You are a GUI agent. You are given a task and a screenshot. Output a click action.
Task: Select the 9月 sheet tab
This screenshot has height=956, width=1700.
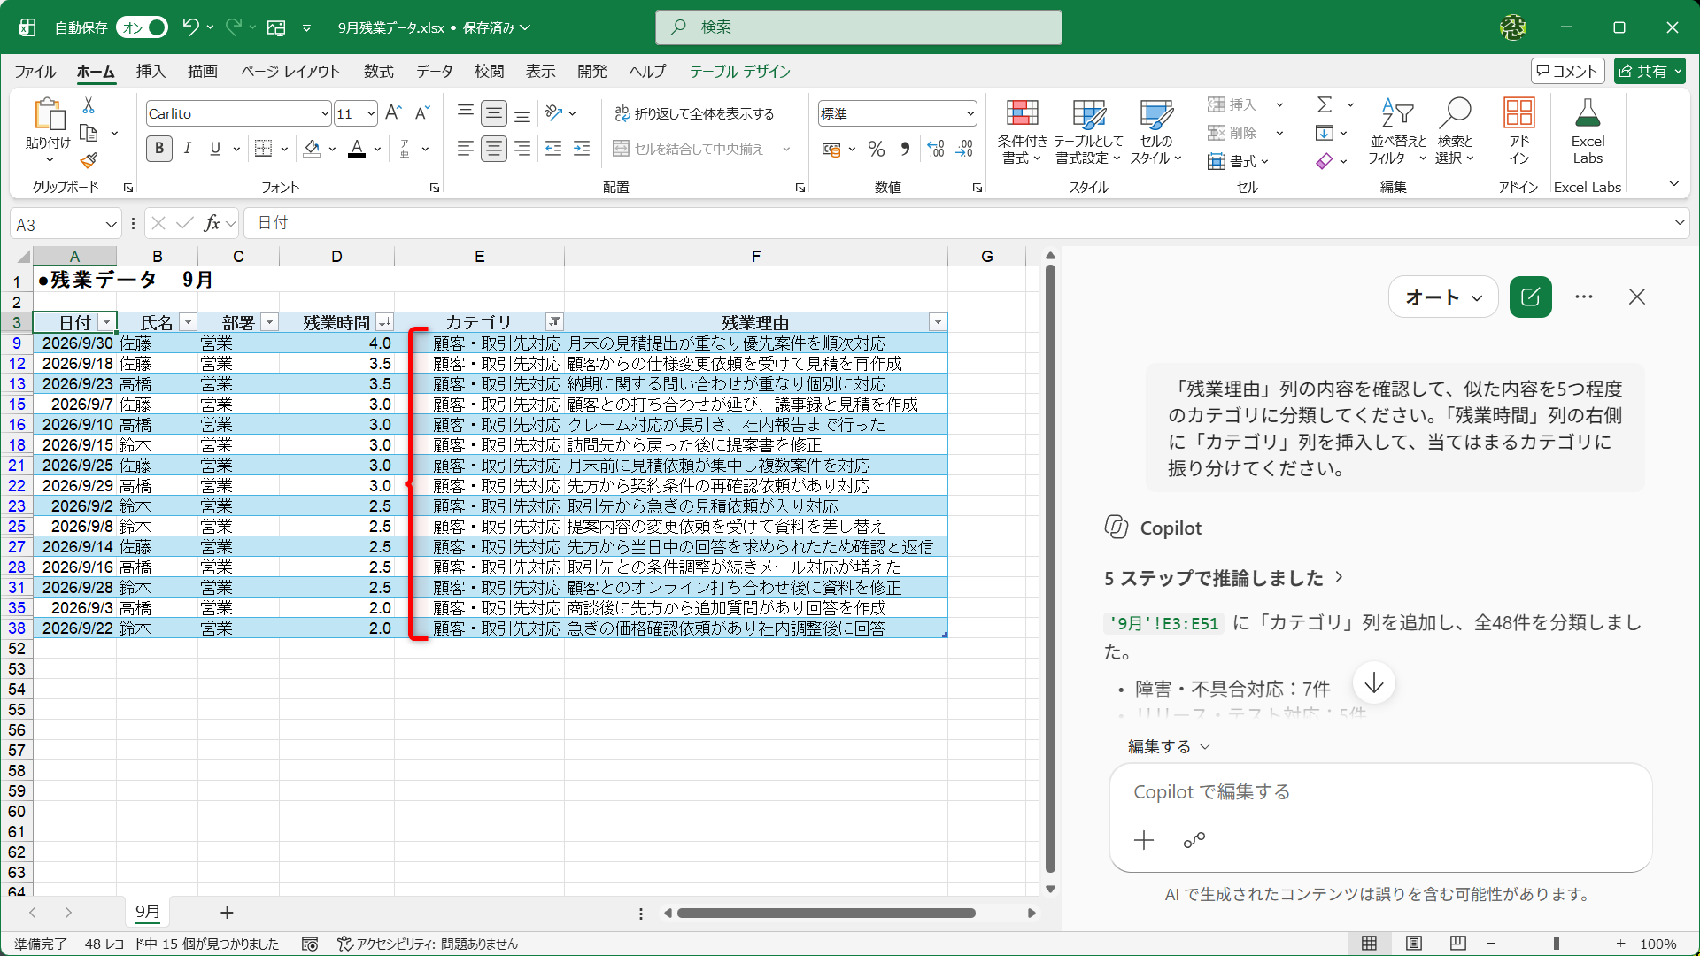(148, 912)
